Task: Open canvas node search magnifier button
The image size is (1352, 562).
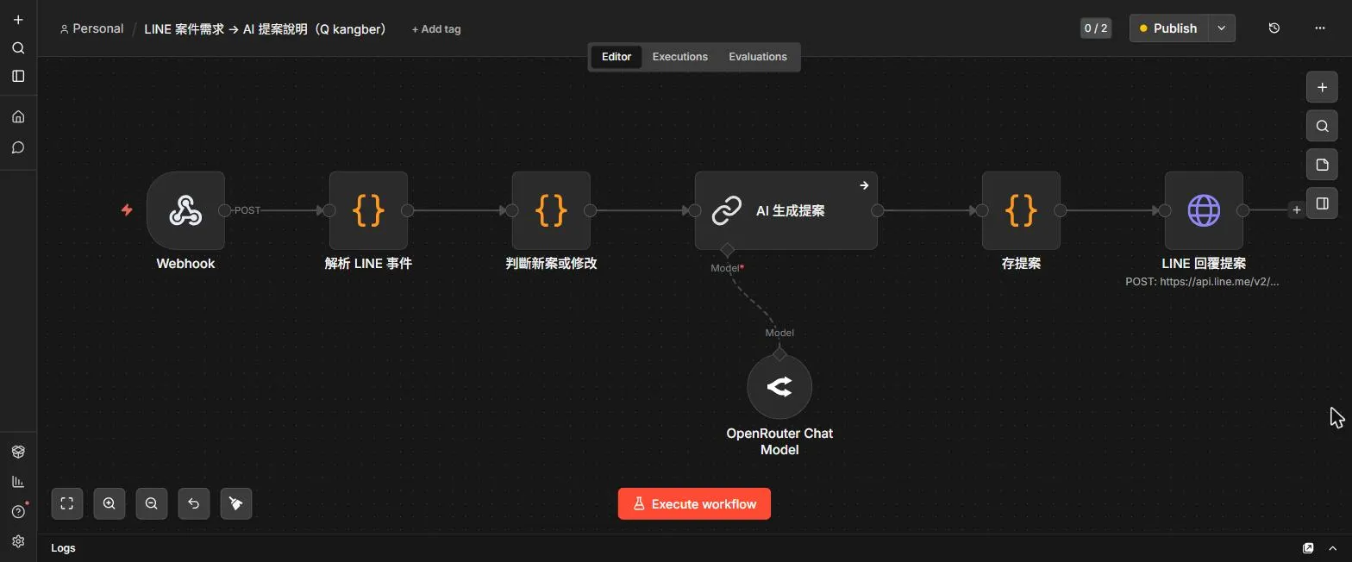Action: [x=1322, y=126]
